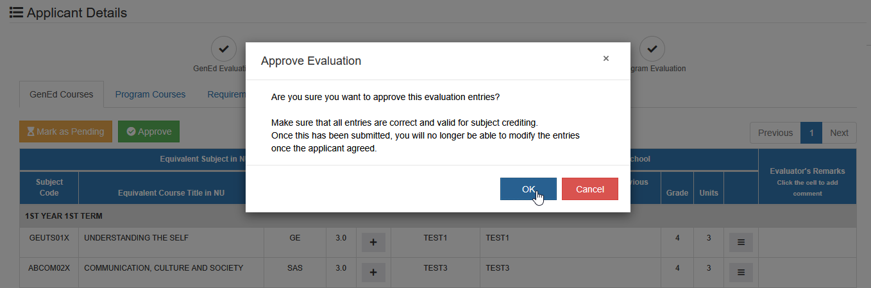Click the Approve button with checkmark
871x288 pixels.
tap(149, 131)
